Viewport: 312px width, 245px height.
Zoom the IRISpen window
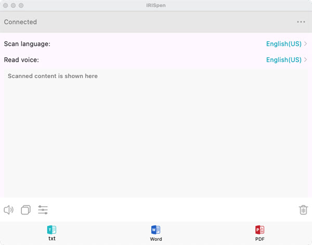pos(21,5)
